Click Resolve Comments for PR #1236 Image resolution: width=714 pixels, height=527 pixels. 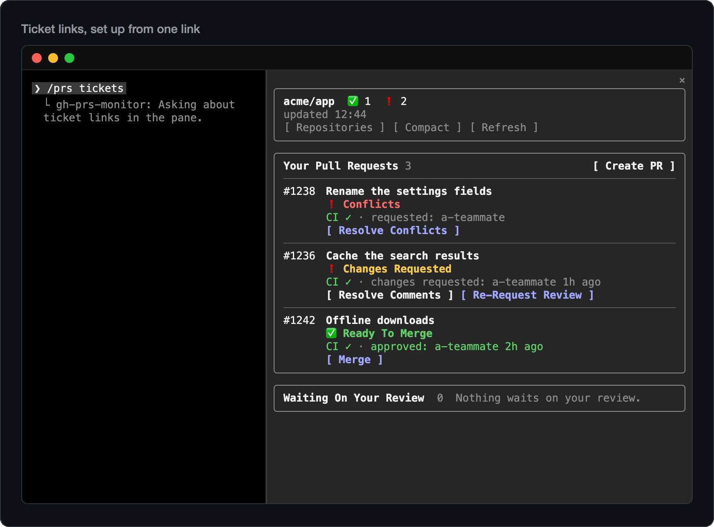click(x=390, y=295)
